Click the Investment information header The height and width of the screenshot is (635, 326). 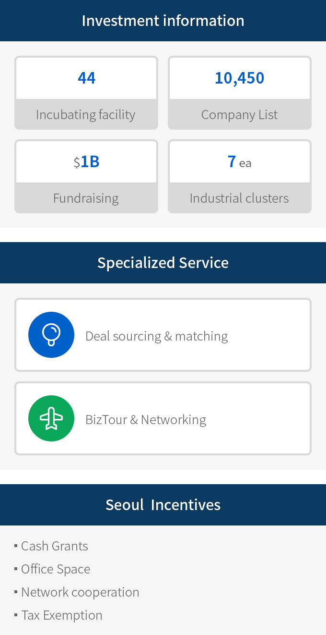163,21
